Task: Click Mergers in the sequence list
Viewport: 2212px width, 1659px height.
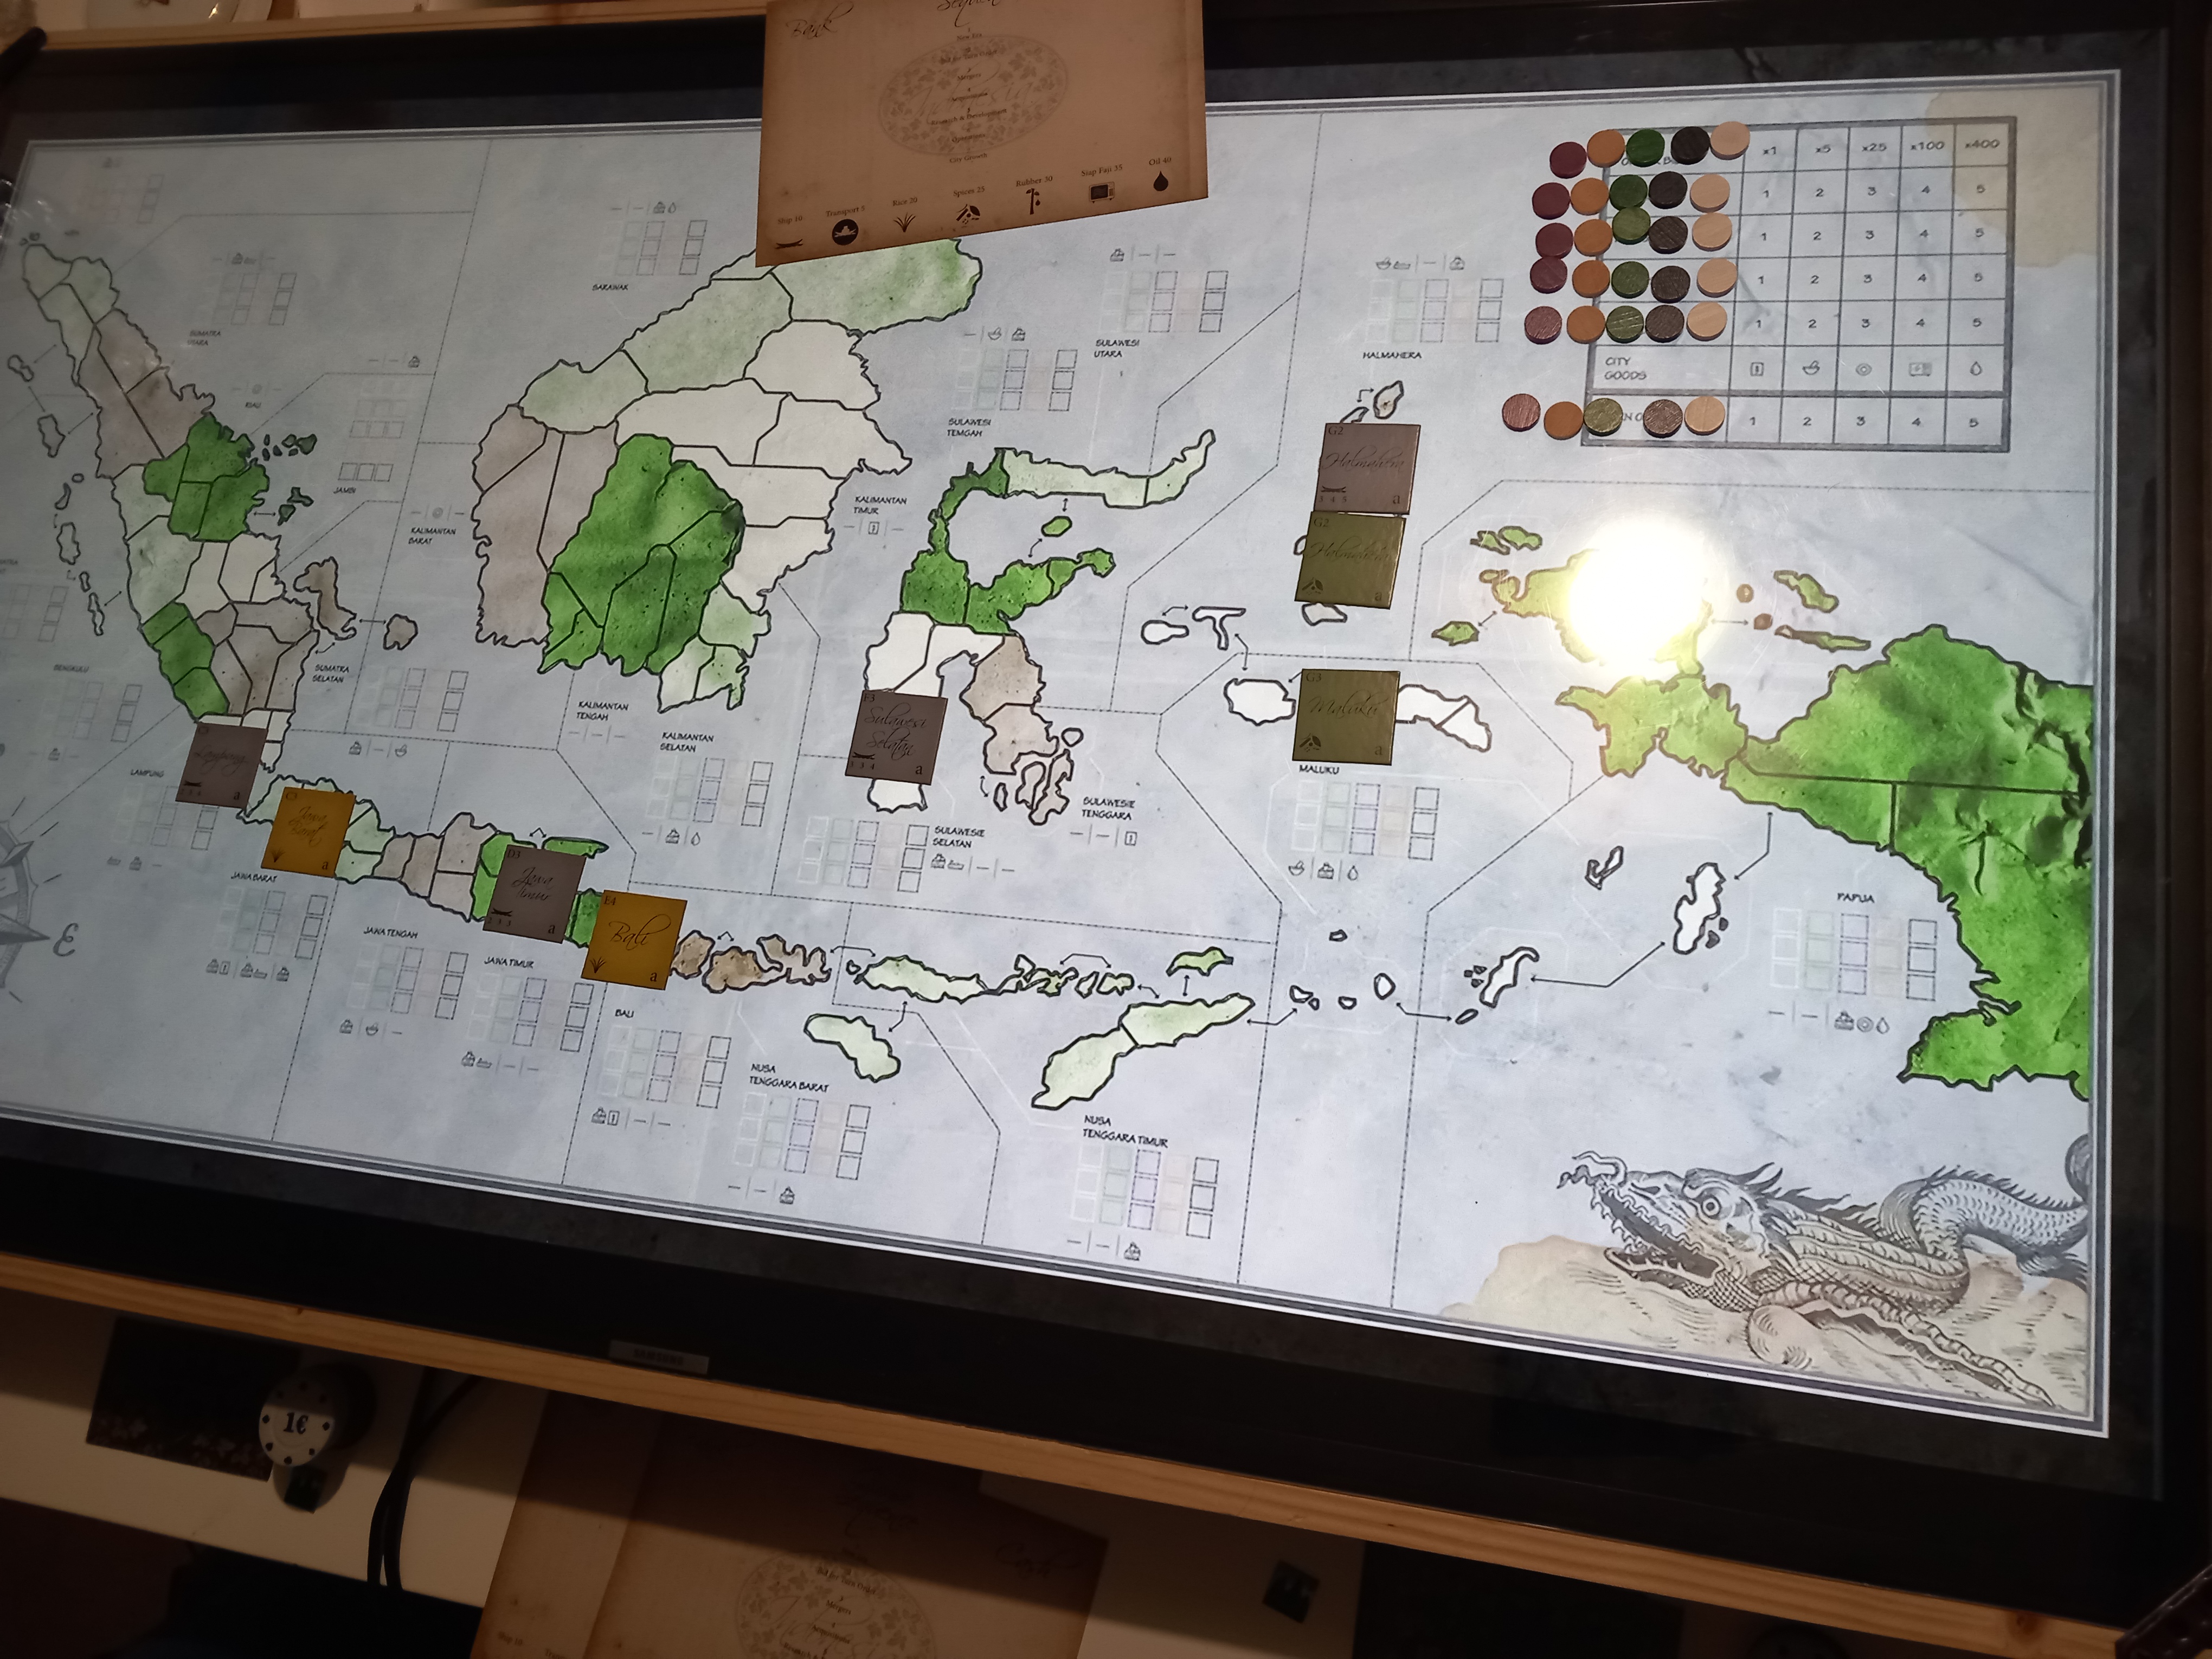Action: tap(969, 77)
